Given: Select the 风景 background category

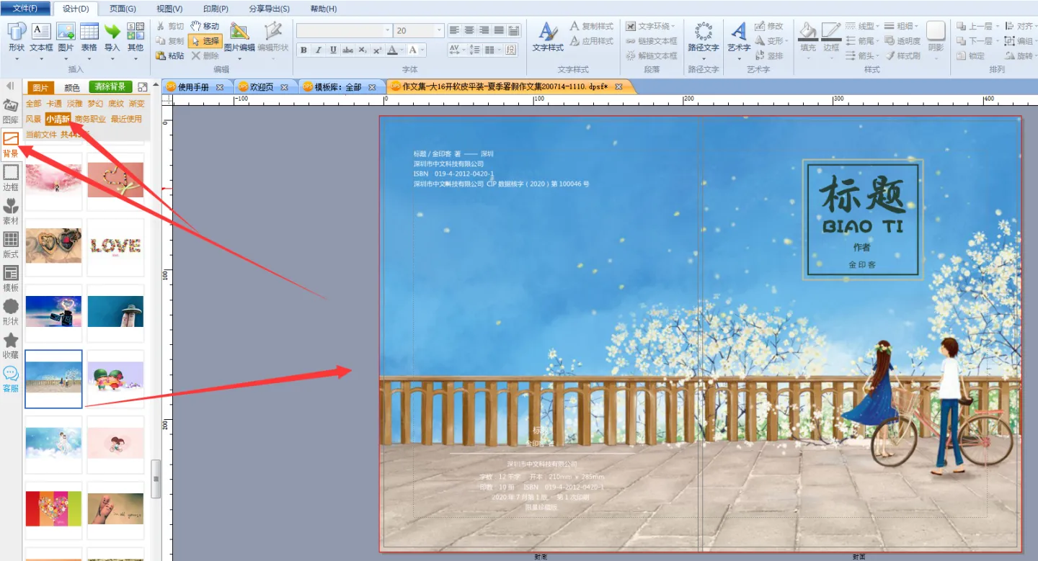Looking at the screenshot, I should coord(33,119).
